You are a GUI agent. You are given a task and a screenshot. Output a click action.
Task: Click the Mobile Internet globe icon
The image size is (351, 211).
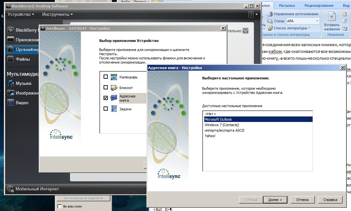pos(10,189)
